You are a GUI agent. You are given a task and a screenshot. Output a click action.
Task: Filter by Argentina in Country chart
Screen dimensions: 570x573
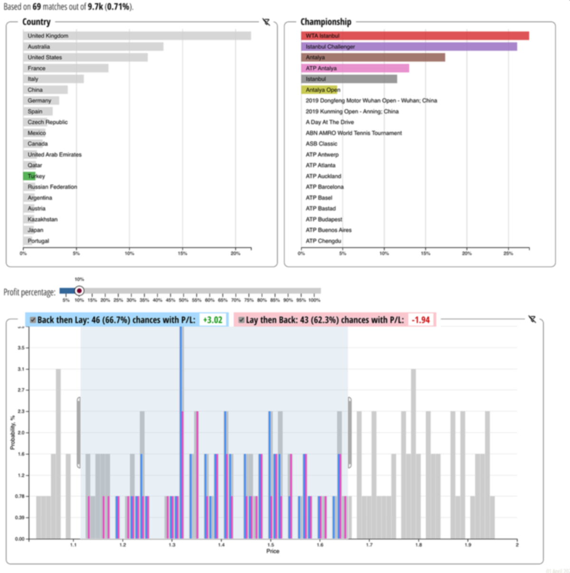(40, 198)
